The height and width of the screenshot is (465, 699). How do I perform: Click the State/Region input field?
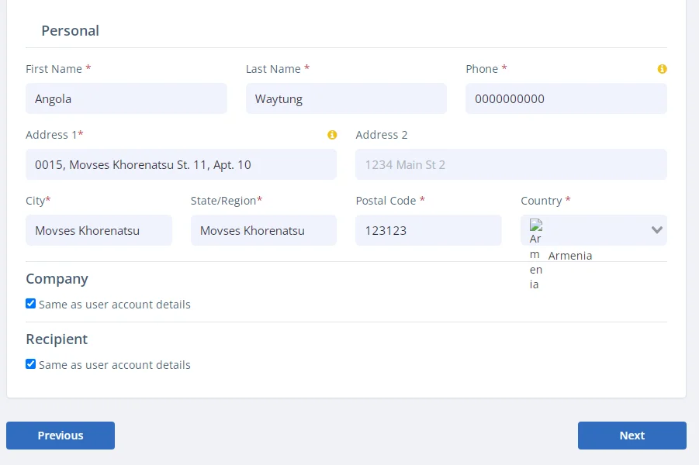pos(264,230)
